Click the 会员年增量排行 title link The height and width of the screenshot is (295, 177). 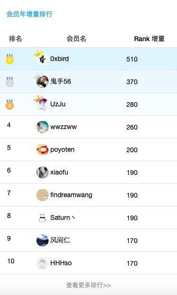click(29, 14)
